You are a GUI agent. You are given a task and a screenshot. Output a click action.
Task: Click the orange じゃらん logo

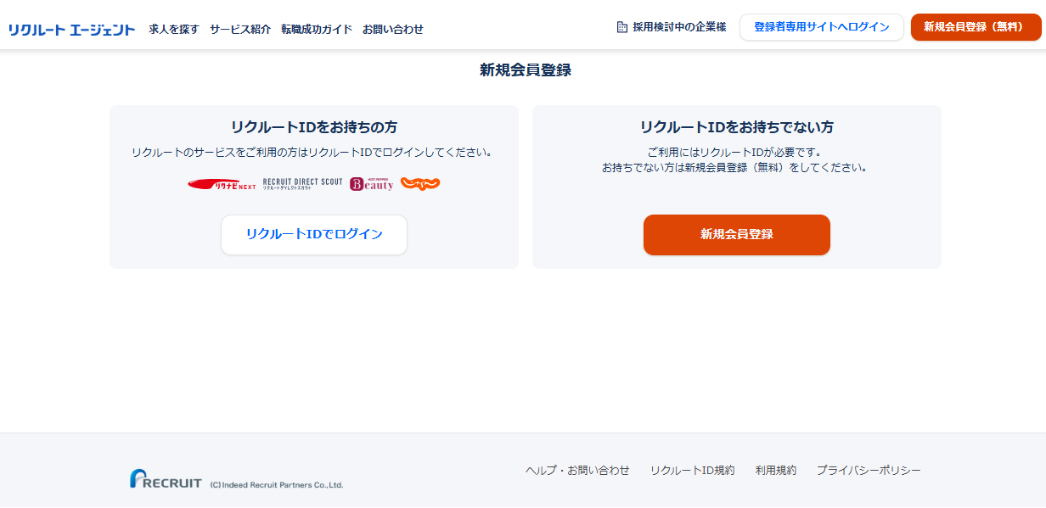coord(420,183)
